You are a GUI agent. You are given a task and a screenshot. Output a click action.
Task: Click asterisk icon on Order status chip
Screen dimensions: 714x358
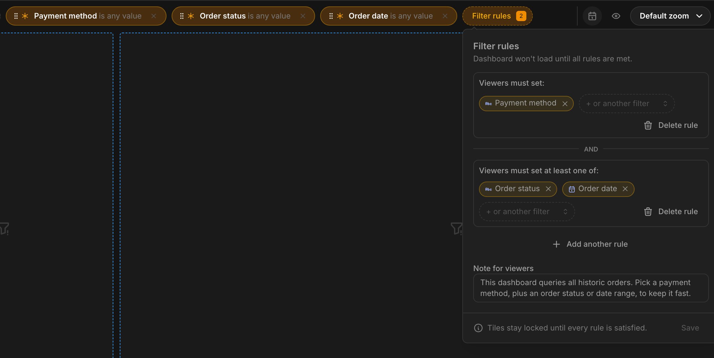click(x=191, y=16)
